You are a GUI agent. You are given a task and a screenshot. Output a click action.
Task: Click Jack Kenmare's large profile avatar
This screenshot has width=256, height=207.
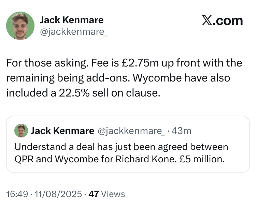pos(20,26)
